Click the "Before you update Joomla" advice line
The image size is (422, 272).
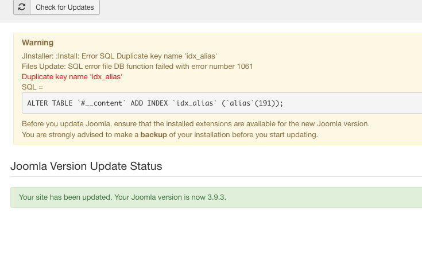(196, 124)
